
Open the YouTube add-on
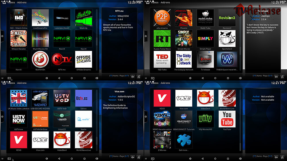coord(227,119)
